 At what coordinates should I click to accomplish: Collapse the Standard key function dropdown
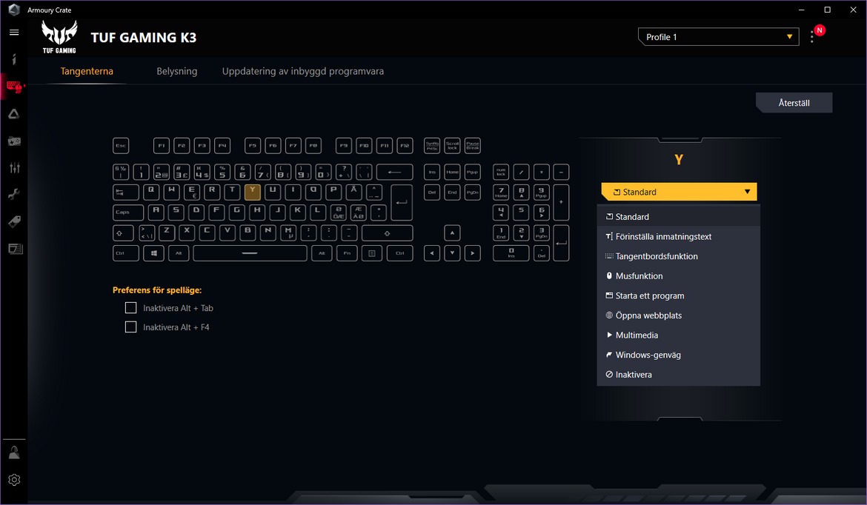click(x=679, y=192)
